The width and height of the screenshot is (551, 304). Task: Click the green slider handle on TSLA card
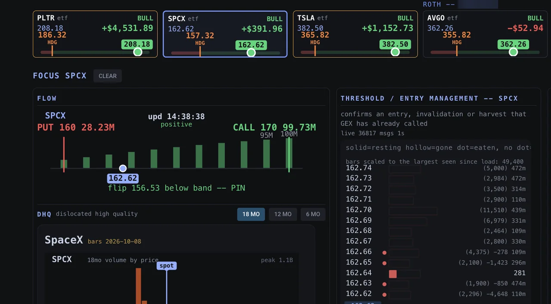(x=395, y=52)
